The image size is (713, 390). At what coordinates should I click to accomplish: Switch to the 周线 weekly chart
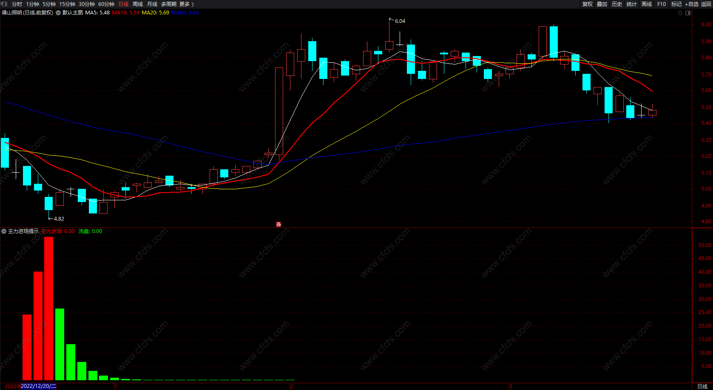pos(138,4)
